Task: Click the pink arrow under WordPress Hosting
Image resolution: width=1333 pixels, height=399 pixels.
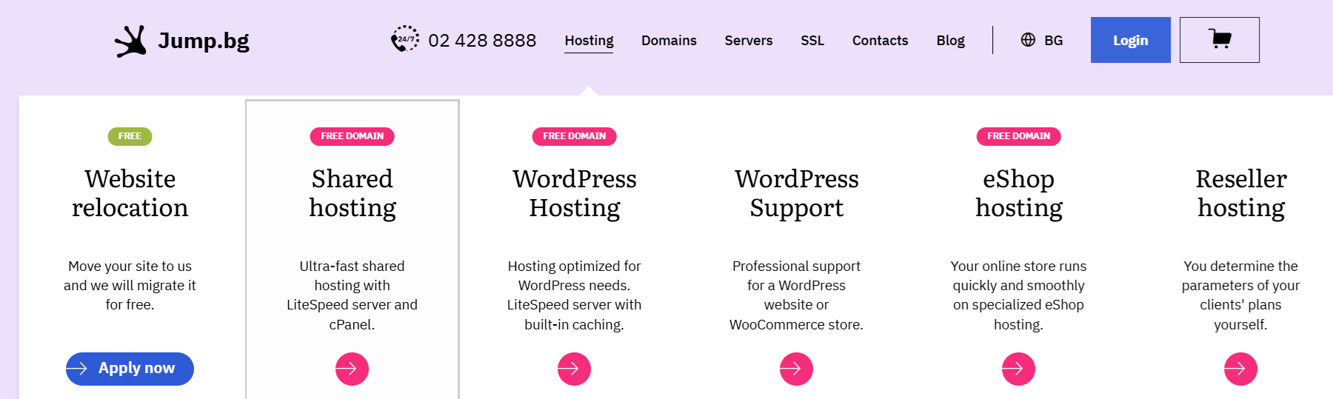Action: (x=574, y=369)
